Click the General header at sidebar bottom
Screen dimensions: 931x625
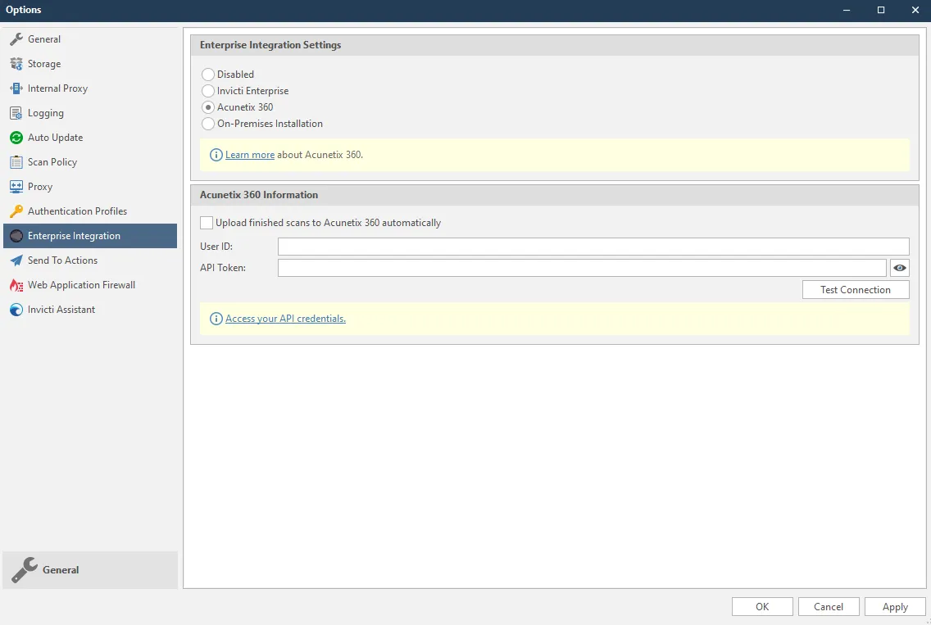(90, 570)
